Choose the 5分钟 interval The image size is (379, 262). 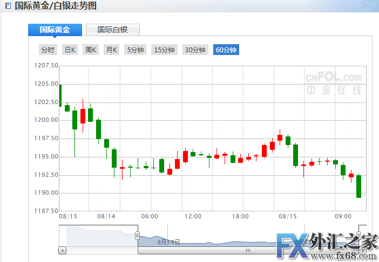[x=136, y=50]
